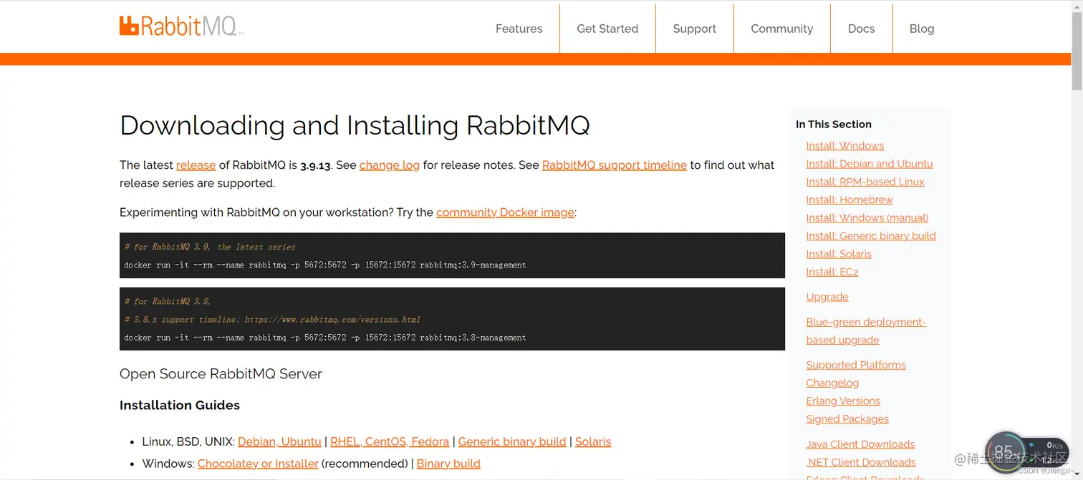
Task: Select Install: Generic binary build in sidebar
Action: 871,235
